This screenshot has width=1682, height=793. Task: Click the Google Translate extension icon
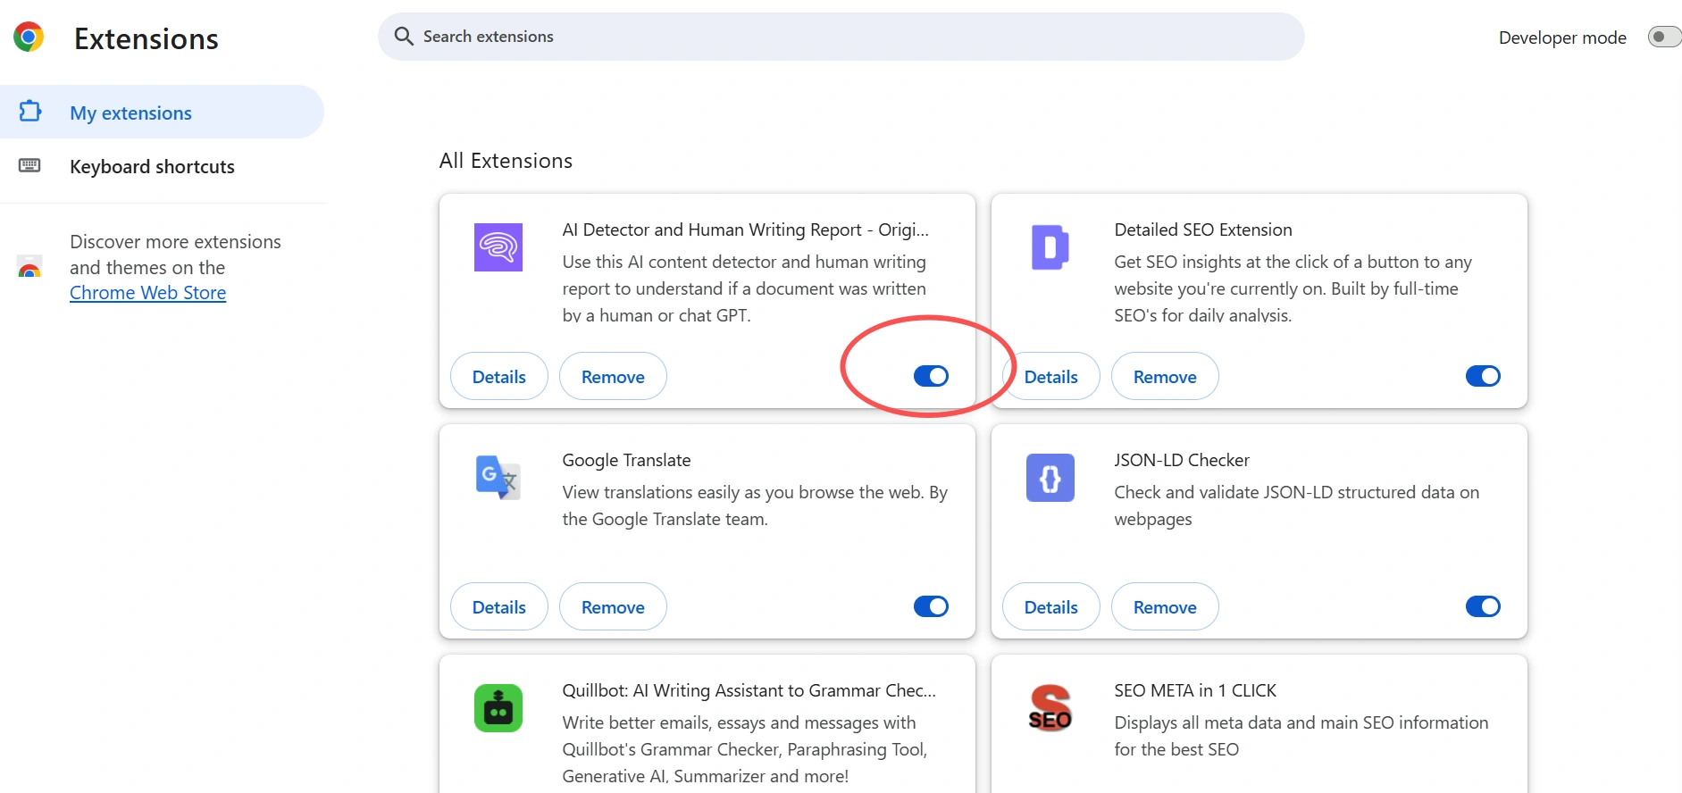tap(498, 478)
